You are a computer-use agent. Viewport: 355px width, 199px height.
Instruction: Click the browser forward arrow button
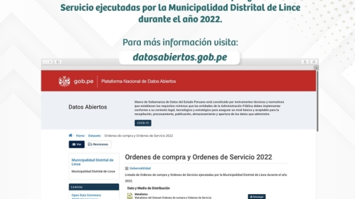pyautogui.click(x=50, y=62)
